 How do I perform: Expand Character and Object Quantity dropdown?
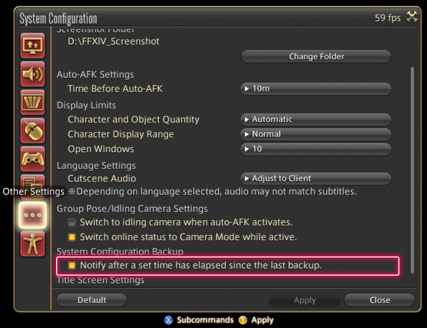click(315, 119)
